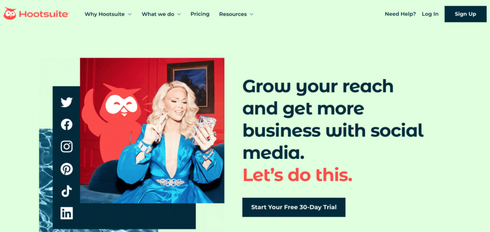Click the Hootsuite owl logo icon
Viewport: 490px width, 232px height.
[x=10, y=14]
